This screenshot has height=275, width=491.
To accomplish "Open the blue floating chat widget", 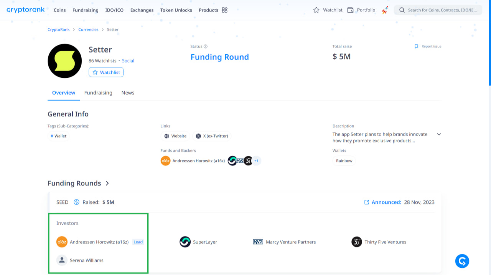I will click(x=462, y=261).
